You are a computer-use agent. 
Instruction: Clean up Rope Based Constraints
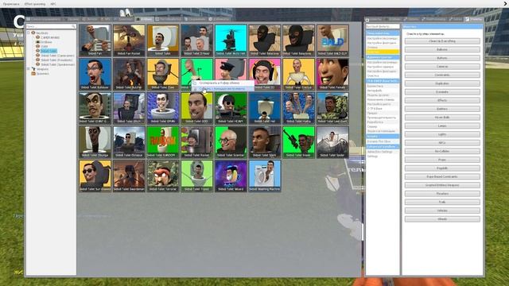[x=442, y=176]
